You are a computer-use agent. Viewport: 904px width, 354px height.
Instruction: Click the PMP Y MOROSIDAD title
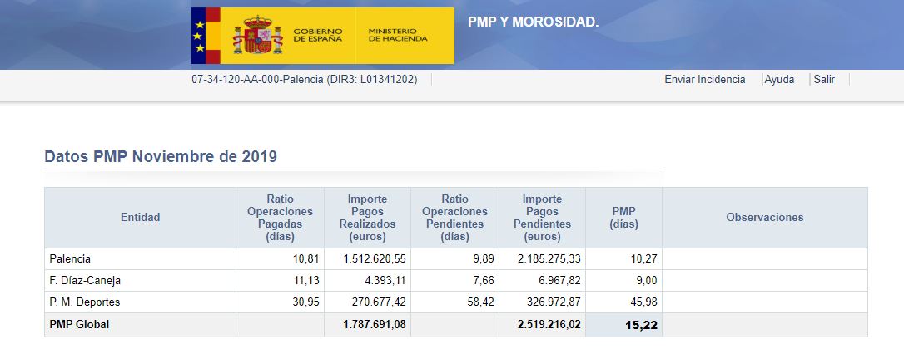pyautogui.click(x=533, y=22)
